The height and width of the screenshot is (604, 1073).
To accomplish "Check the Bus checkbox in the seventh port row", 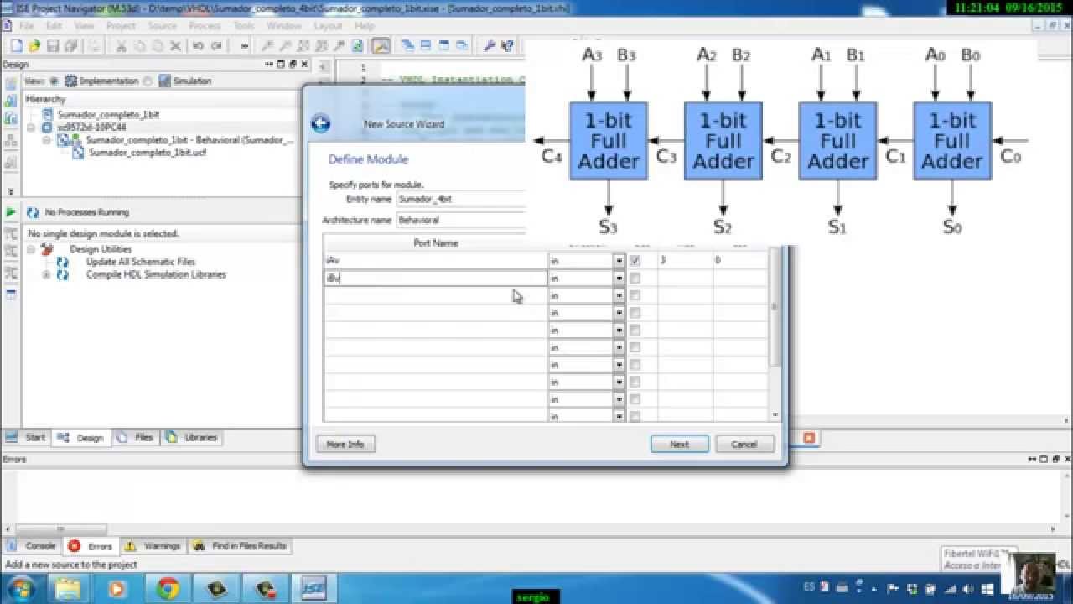I will [x=635, y=365].
